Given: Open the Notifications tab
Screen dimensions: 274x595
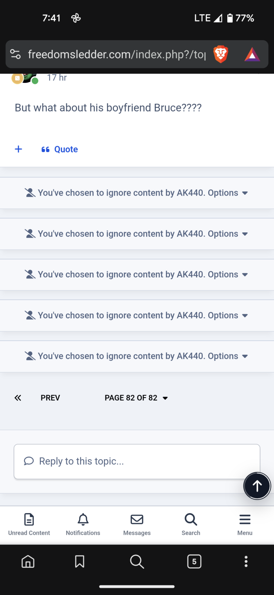Looking at the screenshot, I should pos(83,524).
